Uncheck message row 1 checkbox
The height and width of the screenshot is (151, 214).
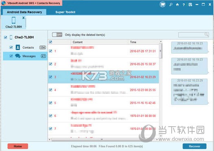(50, 51)
